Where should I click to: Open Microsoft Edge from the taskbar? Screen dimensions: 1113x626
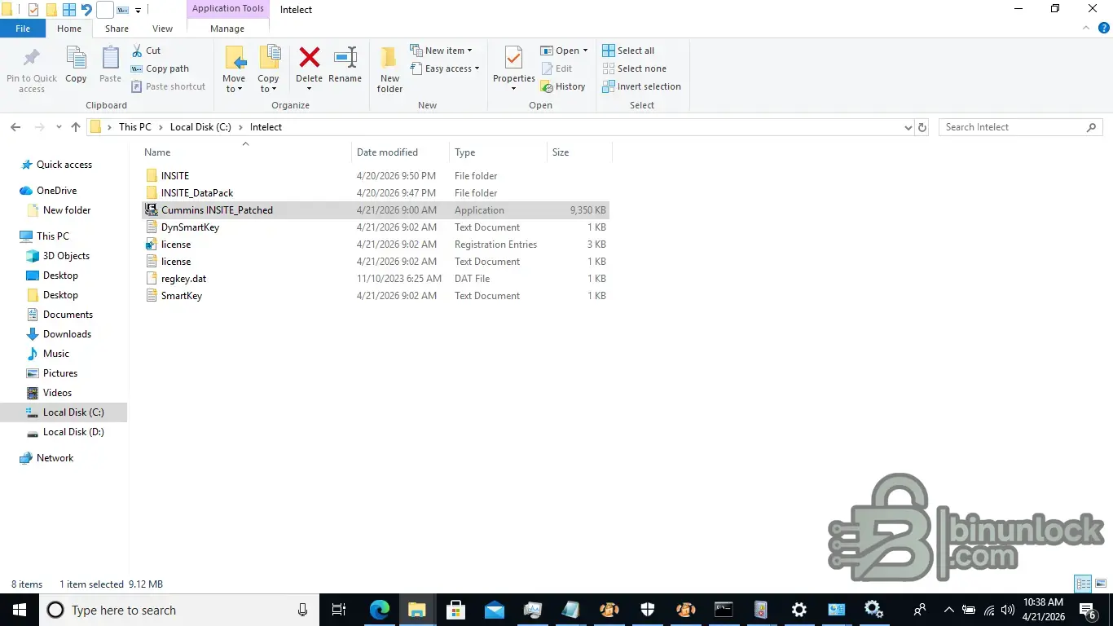coord(380,610)
